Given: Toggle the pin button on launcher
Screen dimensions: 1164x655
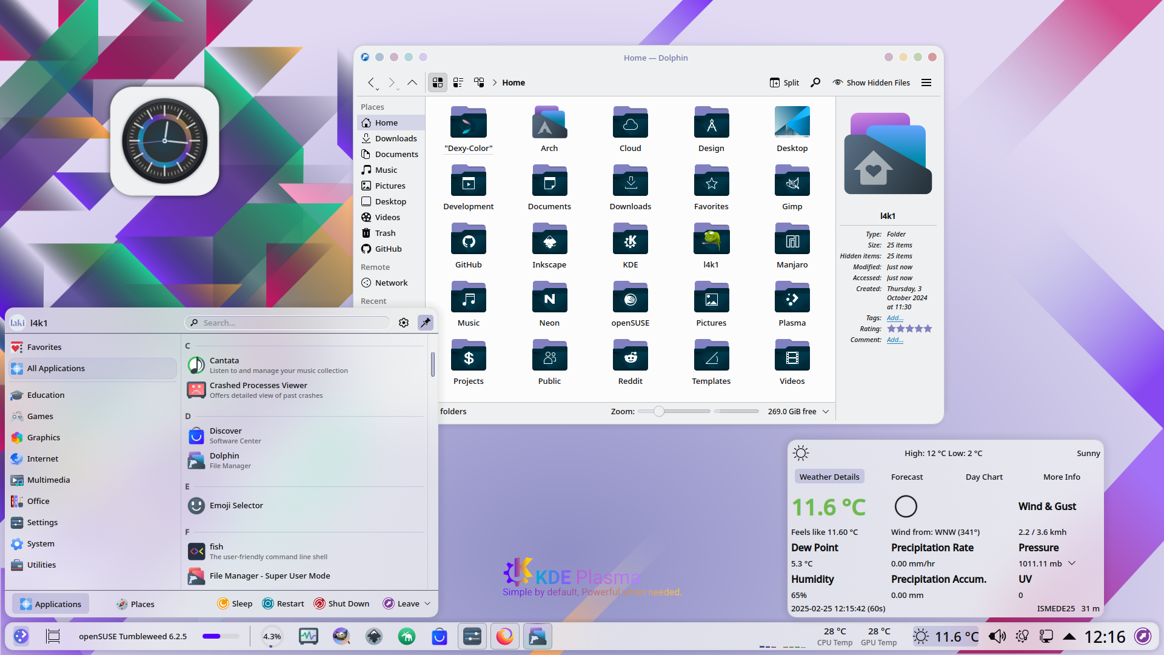Looking at the screenshot, I should (426, 323).
